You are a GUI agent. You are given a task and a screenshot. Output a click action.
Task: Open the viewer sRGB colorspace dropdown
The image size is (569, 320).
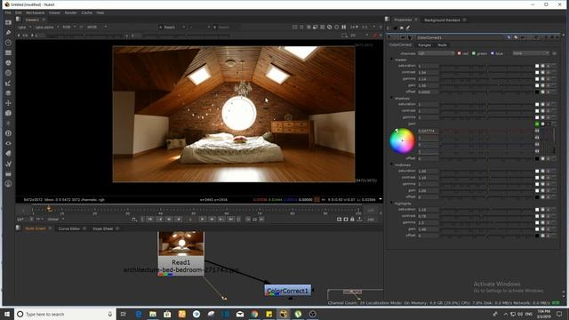[x=97, y=27]
